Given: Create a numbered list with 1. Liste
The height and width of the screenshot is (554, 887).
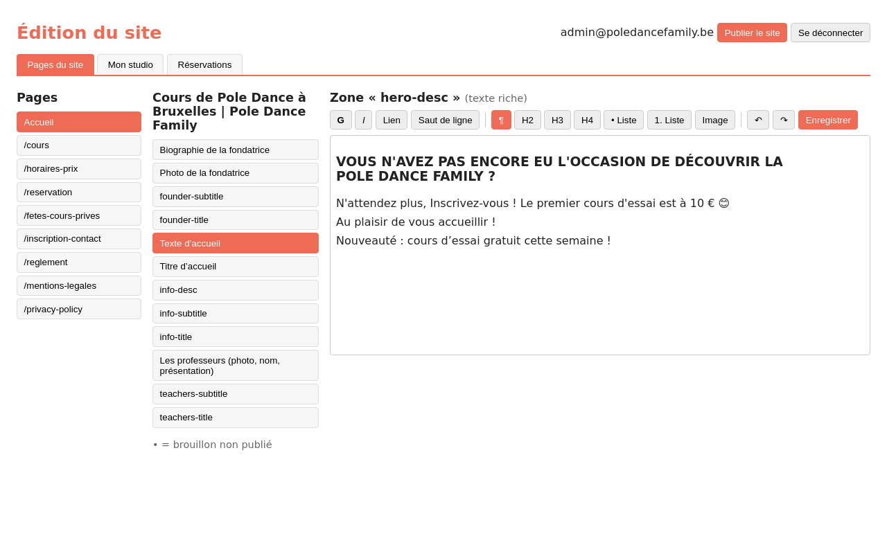Looking at the screenshot, I should click(669, 120).
